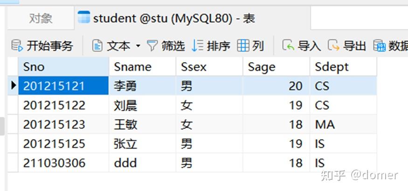Open the Columns (列) grid icon
This screenshot has width=408, height=191.
coord(243,46)
